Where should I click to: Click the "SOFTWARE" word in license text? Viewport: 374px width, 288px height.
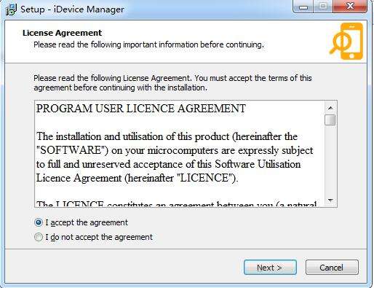[x=72, y=150]
